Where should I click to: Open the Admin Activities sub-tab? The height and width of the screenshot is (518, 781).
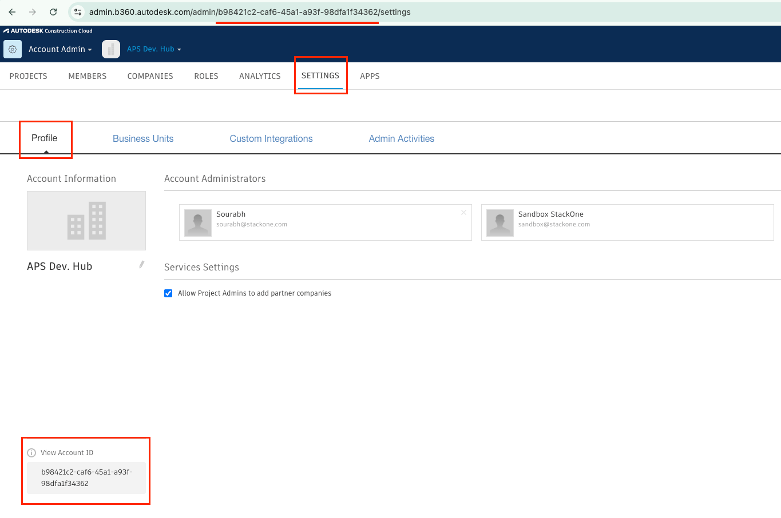click(402, 138)
